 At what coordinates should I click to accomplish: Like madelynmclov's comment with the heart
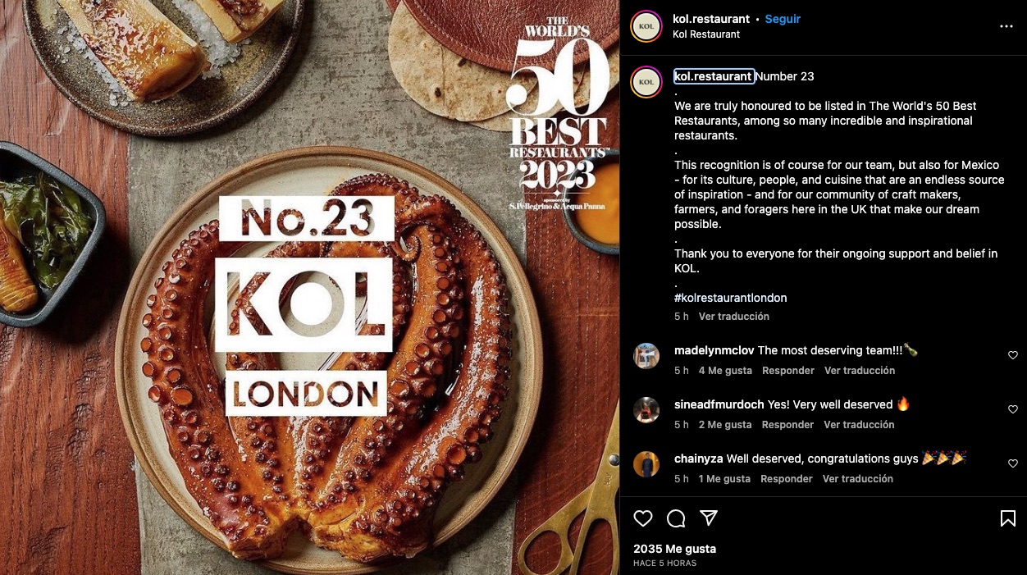(x=1012, y=355)
